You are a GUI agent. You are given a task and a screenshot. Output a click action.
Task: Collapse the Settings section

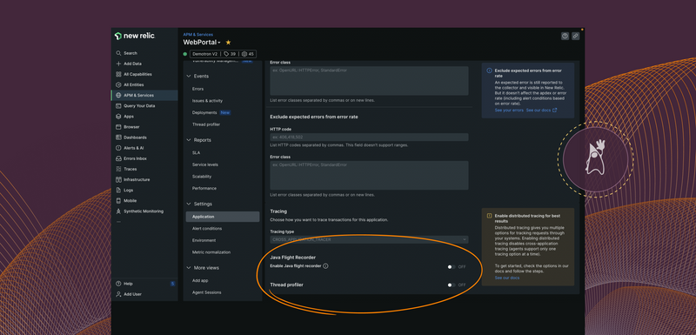[x=188, y=204]
